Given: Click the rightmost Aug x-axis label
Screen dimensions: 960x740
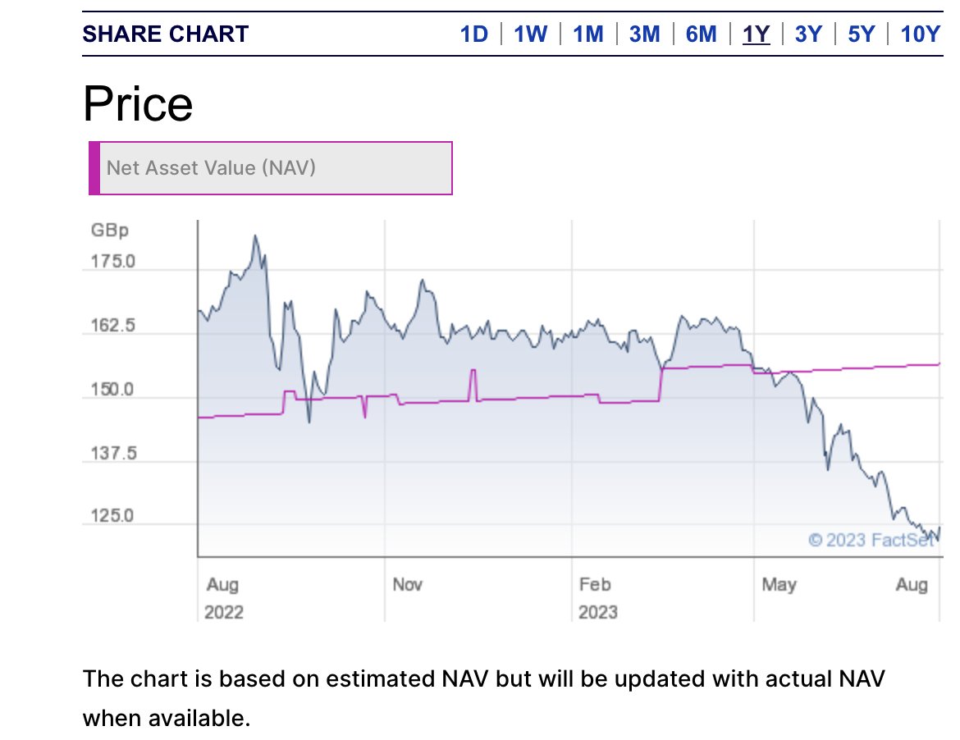Looking at the screenshot, I should 912,584.
